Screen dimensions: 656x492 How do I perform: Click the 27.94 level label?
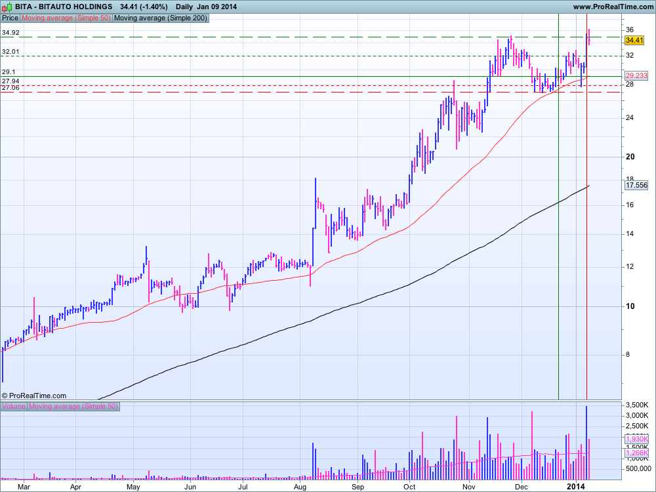pyautogui.click(x=10, y=81)
